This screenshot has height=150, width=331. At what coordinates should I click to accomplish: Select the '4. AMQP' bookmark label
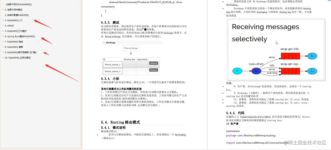(x=9, y=26)
